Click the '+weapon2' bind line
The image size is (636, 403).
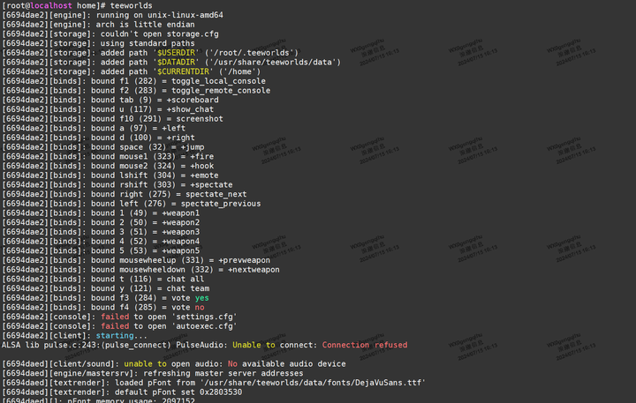101,222
